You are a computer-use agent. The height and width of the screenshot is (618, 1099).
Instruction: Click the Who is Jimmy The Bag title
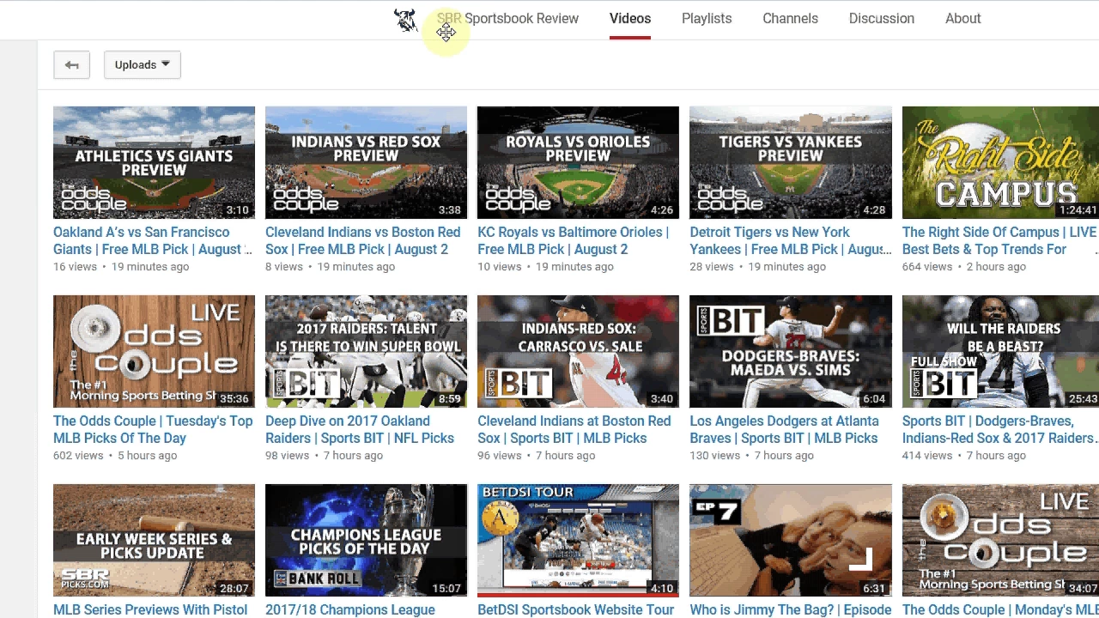791,609
